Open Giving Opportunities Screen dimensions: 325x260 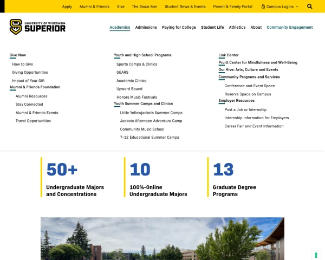30,73
